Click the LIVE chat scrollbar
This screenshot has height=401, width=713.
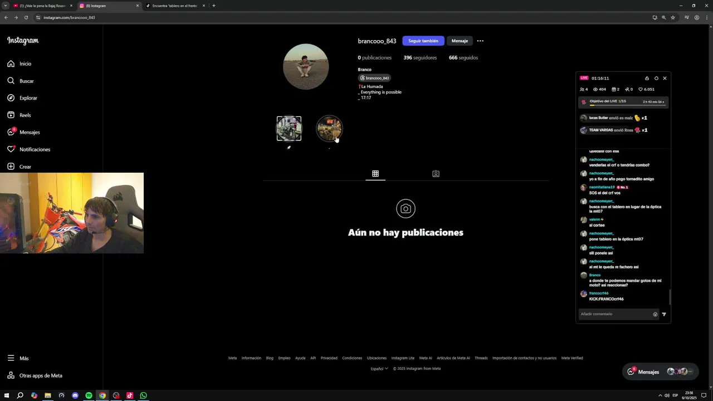tap(670, 297)
